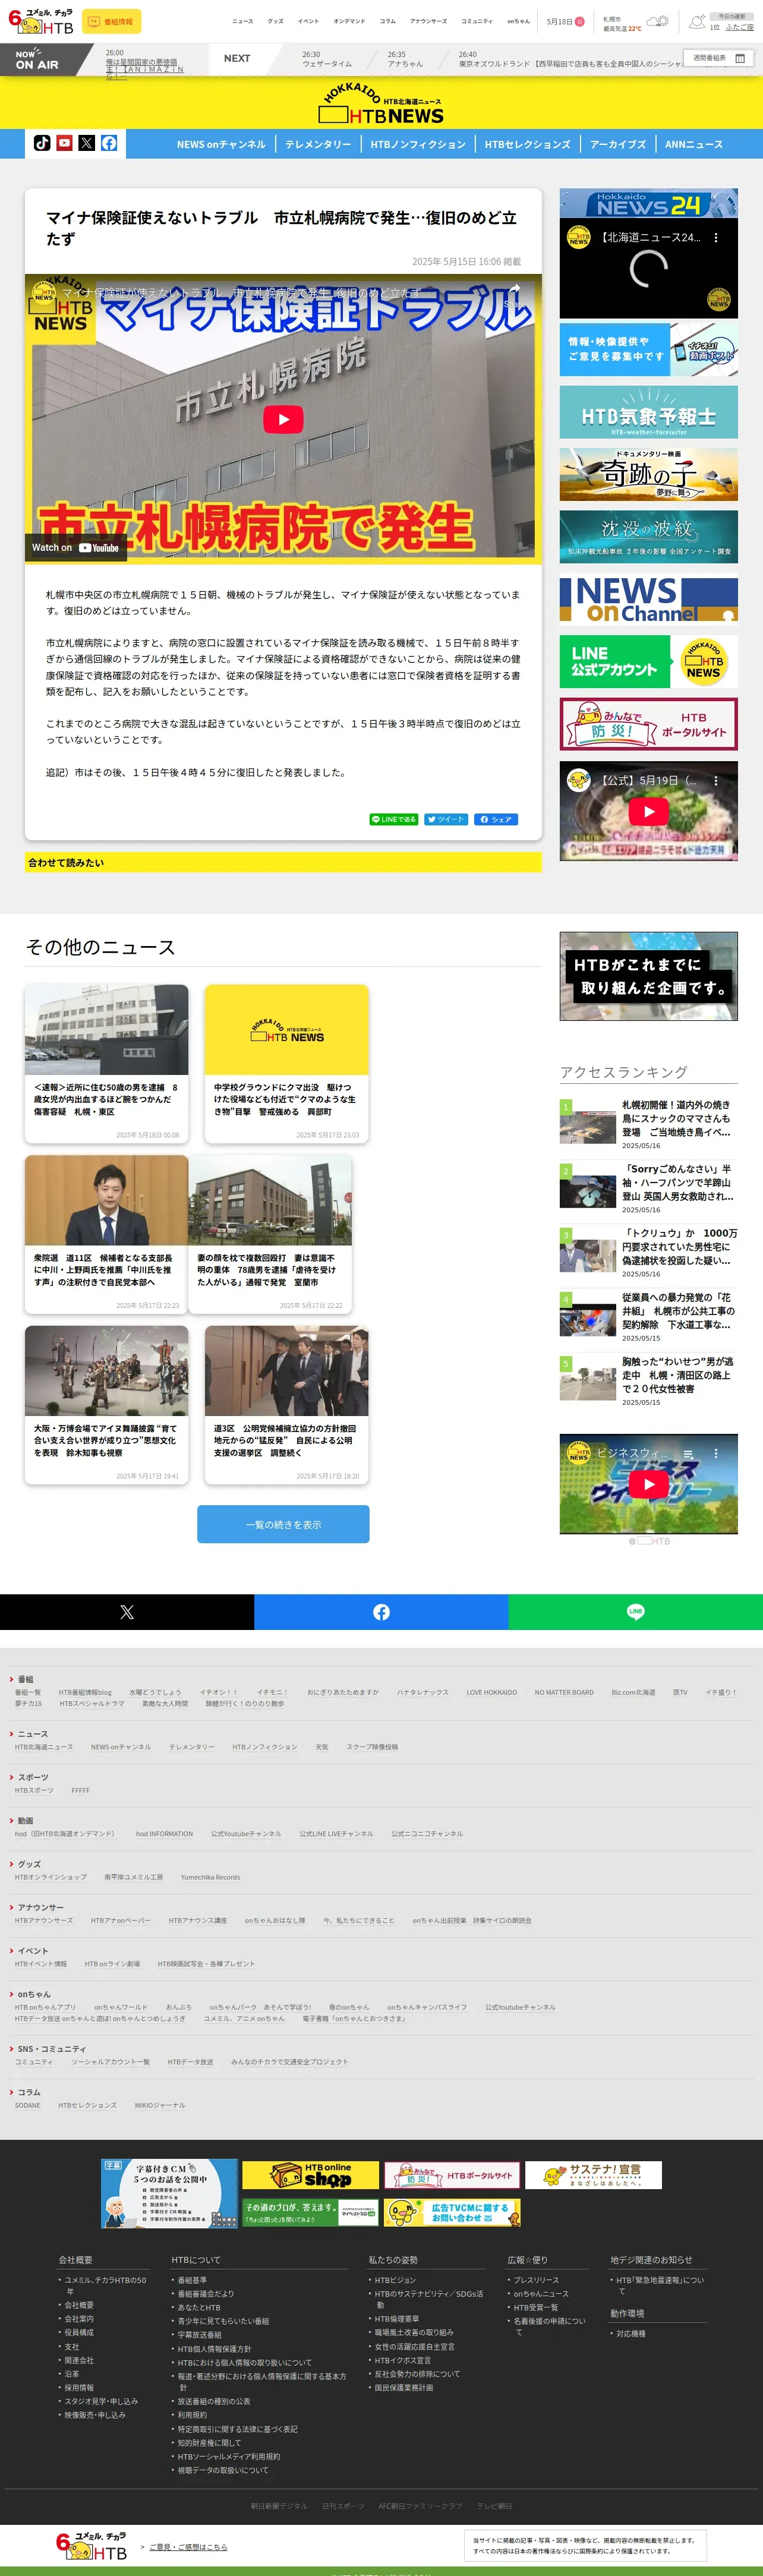Open the HTB Facebook page icon

[109, 143]
